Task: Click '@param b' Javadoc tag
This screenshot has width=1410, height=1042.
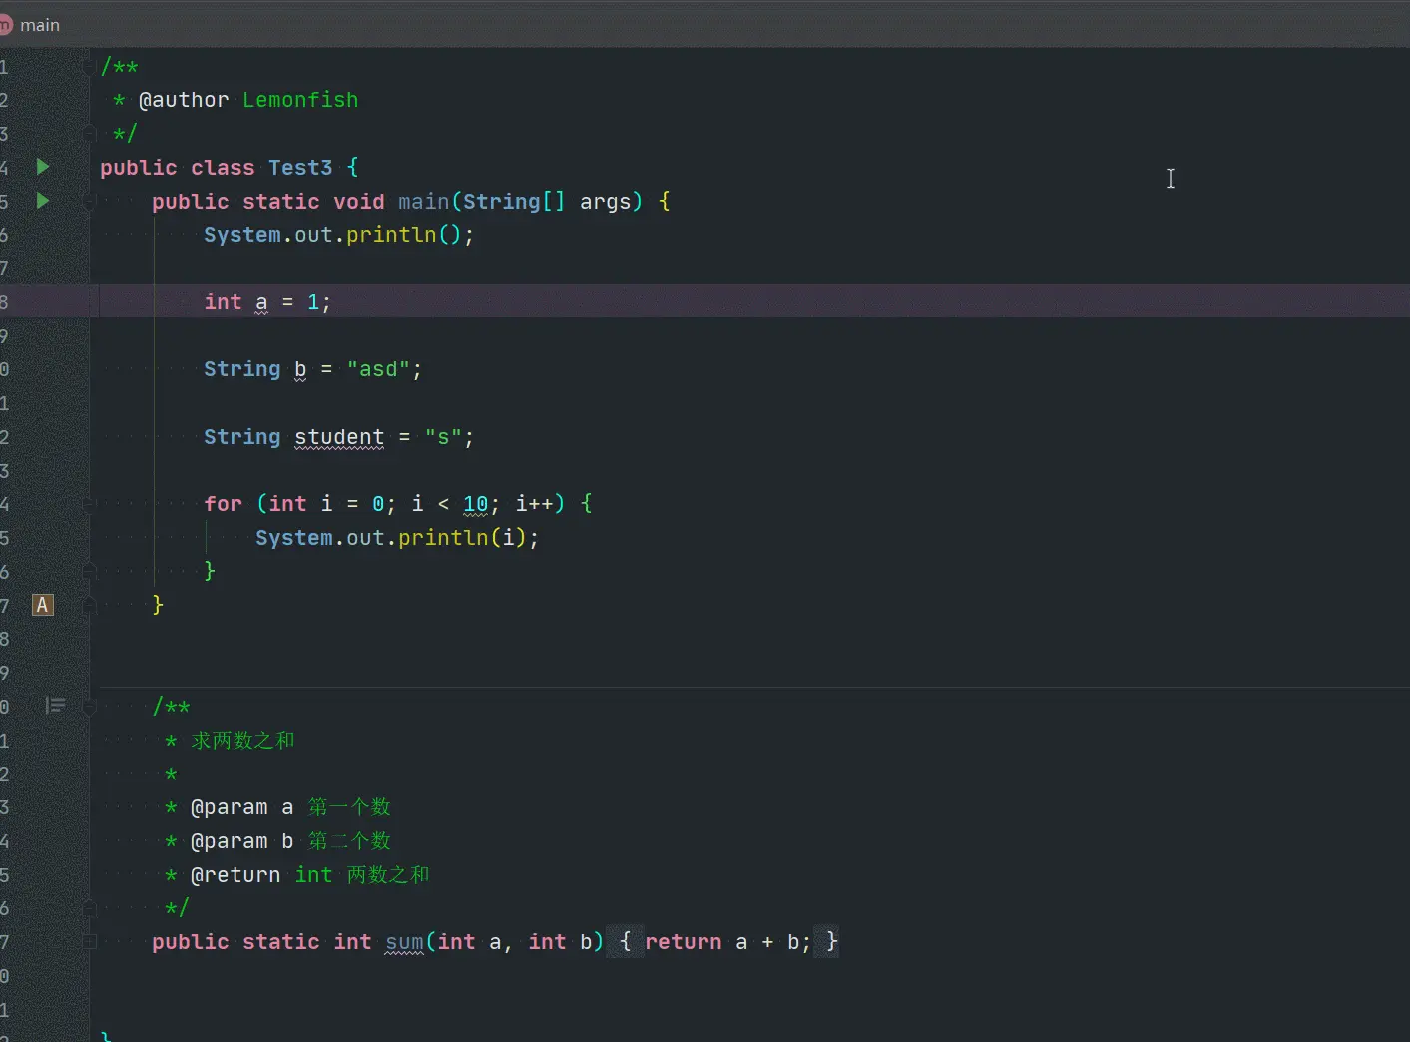Action: click(x=241, y=841)
